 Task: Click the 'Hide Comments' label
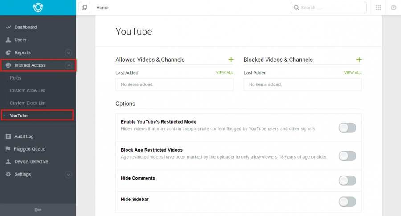[x=138, y=178]
